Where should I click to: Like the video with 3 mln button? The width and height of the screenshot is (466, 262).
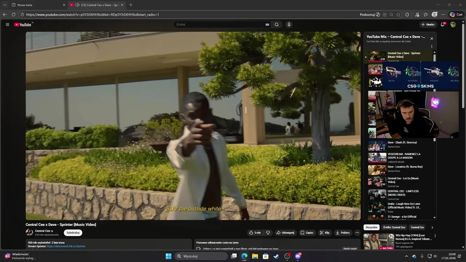click(255, 233)
